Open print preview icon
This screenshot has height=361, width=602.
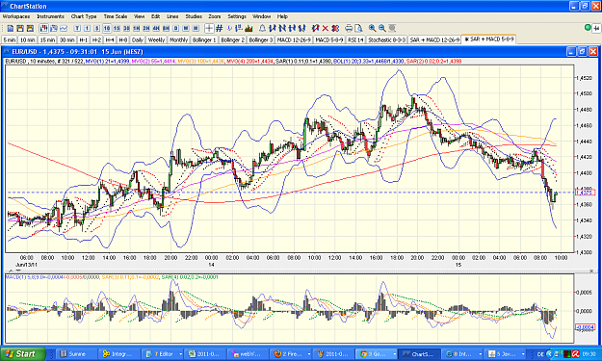coord(358,28)
